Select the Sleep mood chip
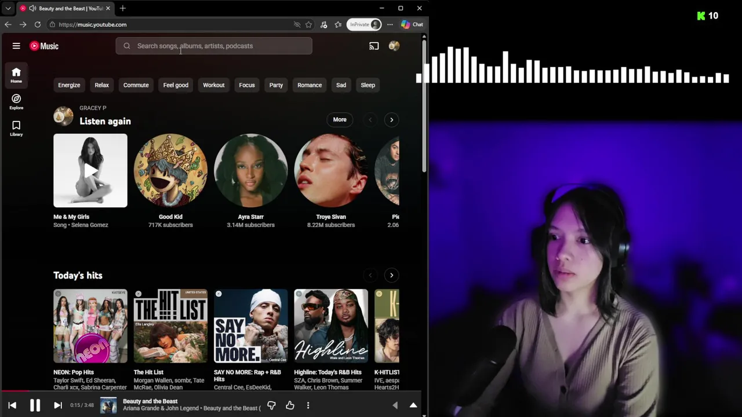The image size is (742, 417). [x=368, y=85]
